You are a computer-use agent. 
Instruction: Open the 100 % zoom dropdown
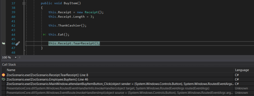(x=16, y=57)
